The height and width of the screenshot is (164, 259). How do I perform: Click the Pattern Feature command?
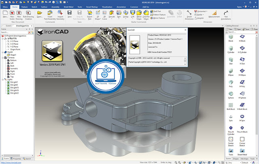click(158, 15)
